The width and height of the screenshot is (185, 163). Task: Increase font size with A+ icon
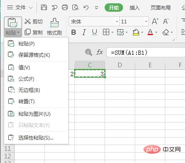tap(155, 21)
